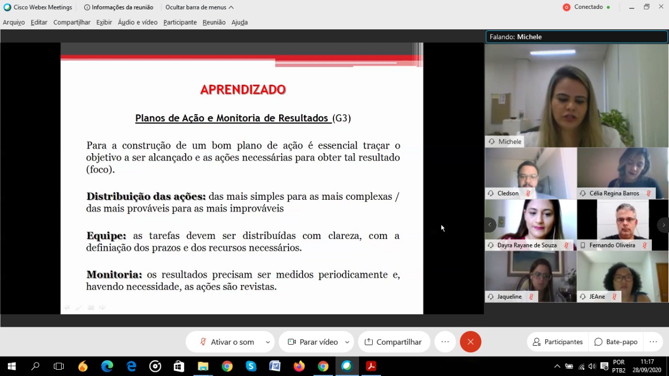Click the red leave meeting button
The image size is (669, 376).
tap(470, 342)
